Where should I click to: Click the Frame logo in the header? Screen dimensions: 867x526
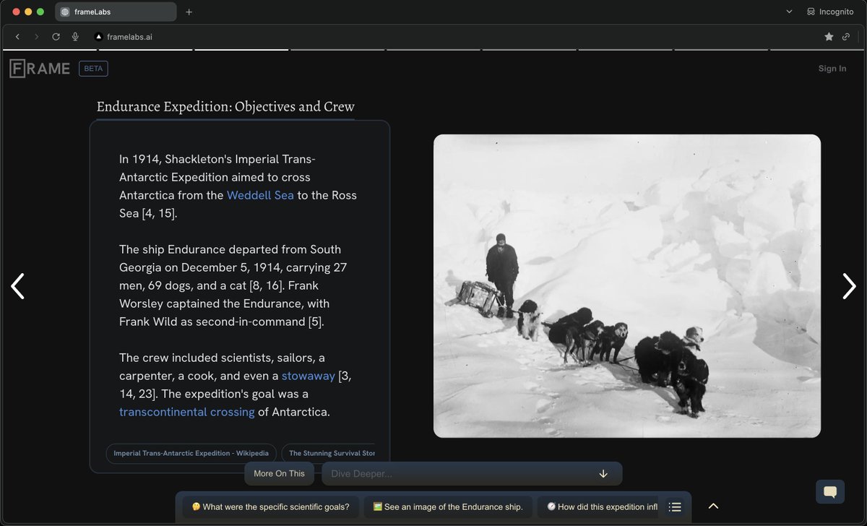[39, 68]
